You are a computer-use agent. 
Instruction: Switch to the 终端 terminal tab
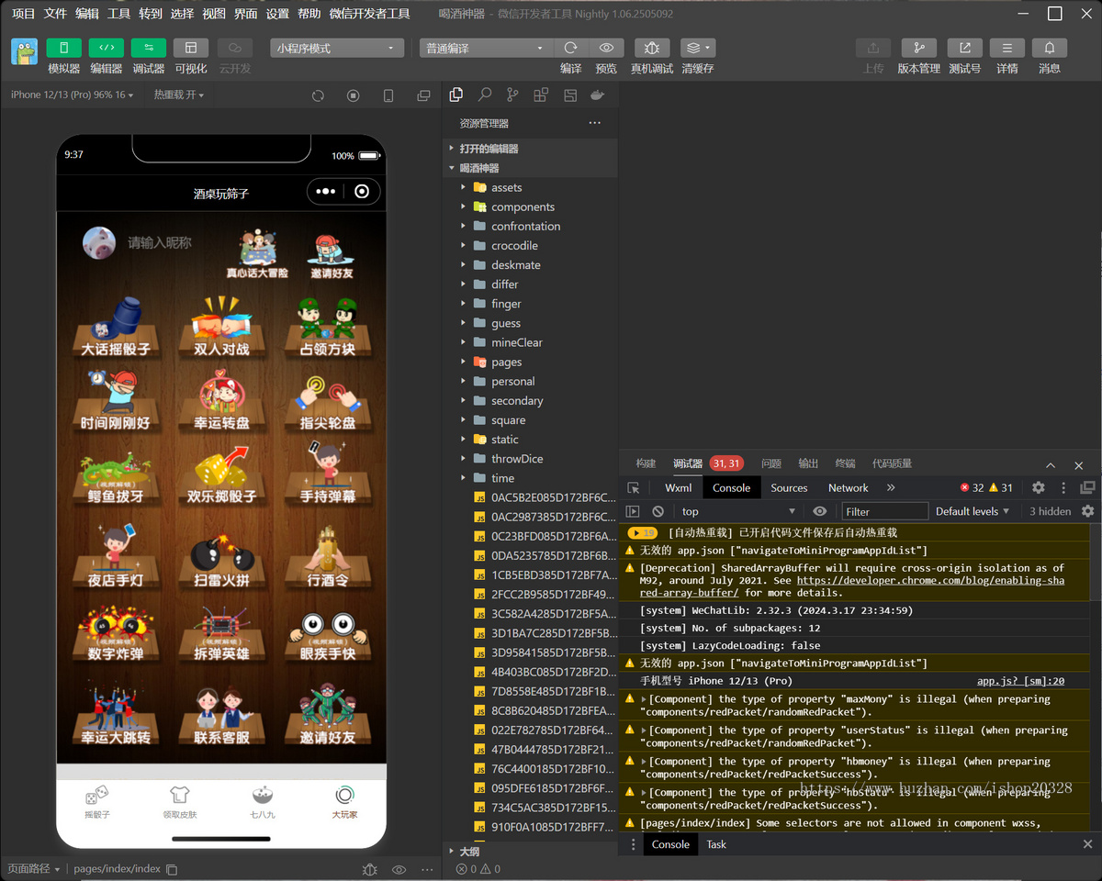coord(845,463)
